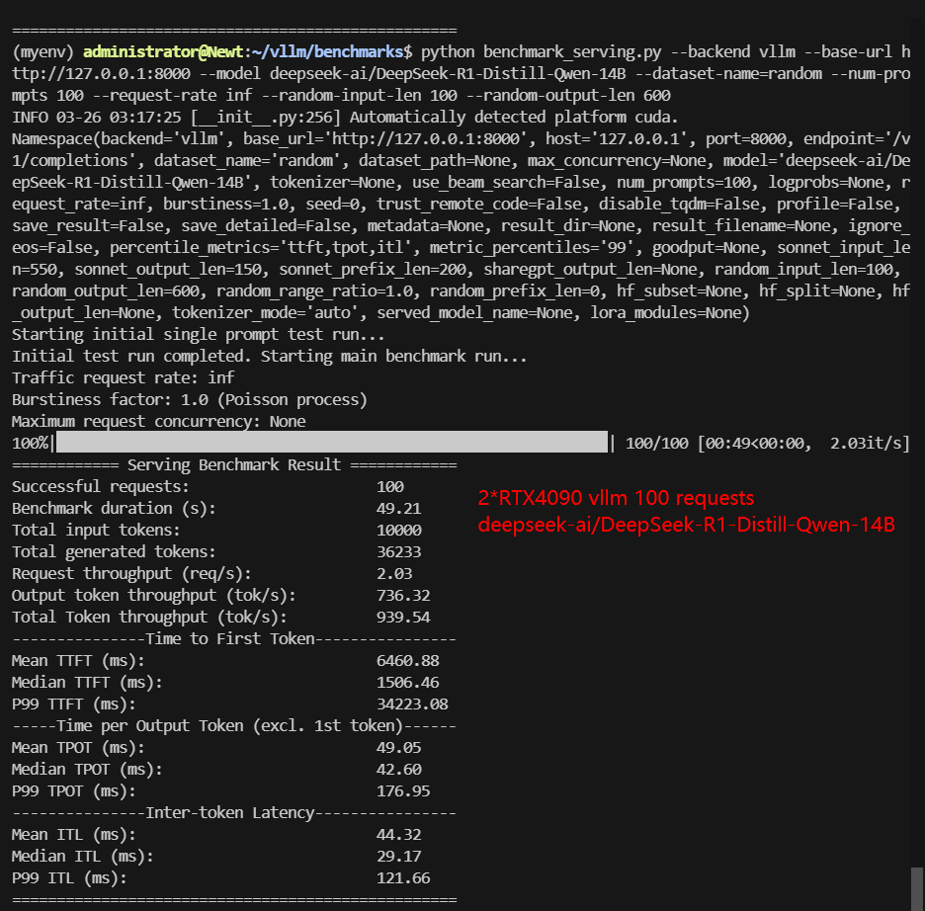
Task: Select the P99 TTFT value 34223.08
Action: pos(412,704)
